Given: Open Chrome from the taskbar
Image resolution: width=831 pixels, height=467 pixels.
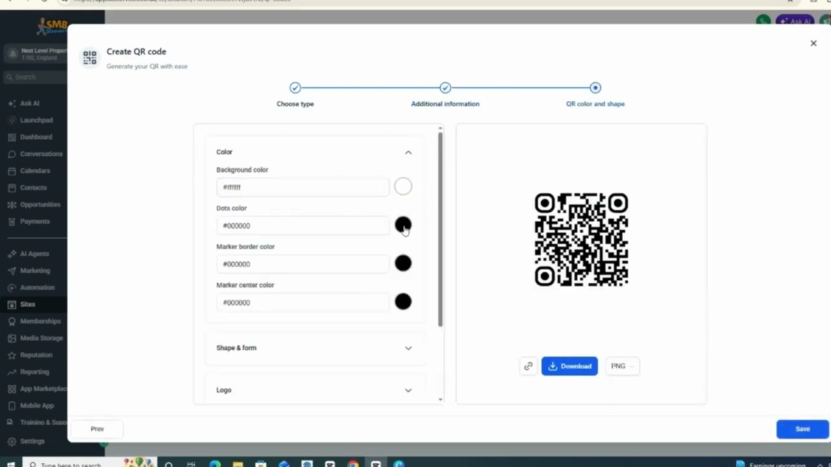Looking at the screenshot, I should coord(353,464).
